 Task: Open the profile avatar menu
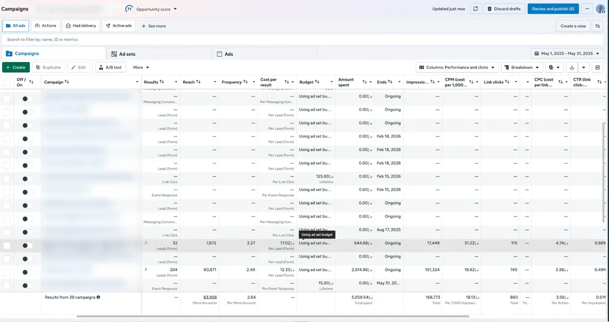coord(601,9)
